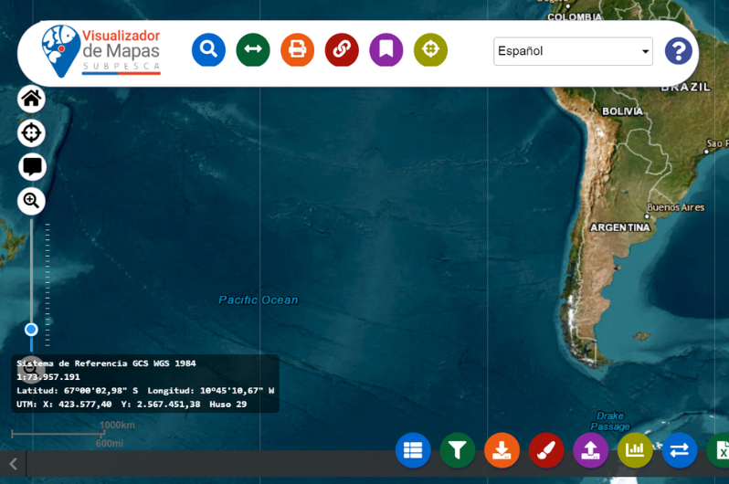Screen dimensions: 729x484
Task: Open the map comment bubble tool
Action: tap(32, 167)
